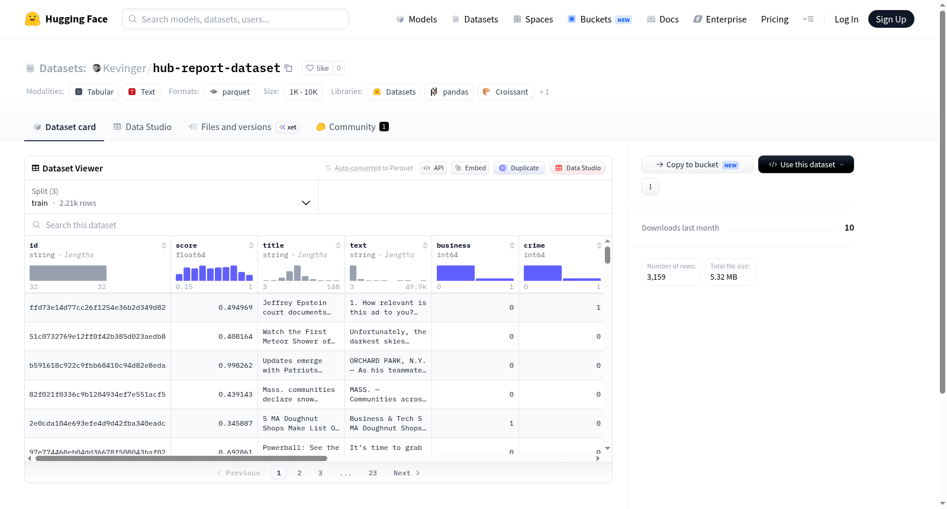Go to page 3 of results
This screenshot has height=509, width=947.
coord(320,473)
